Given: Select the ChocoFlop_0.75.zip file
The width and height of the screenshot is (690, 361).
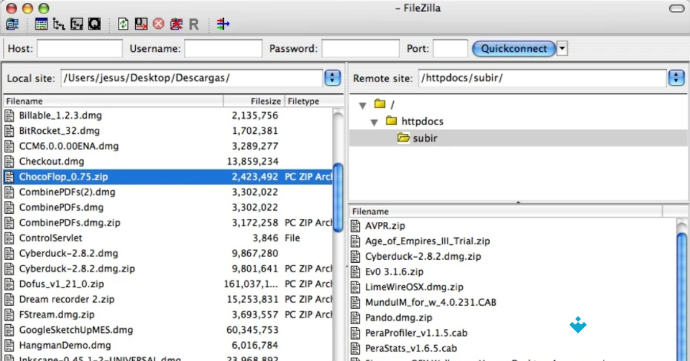Looking at the screenshot, I should [x=86, y=176].
